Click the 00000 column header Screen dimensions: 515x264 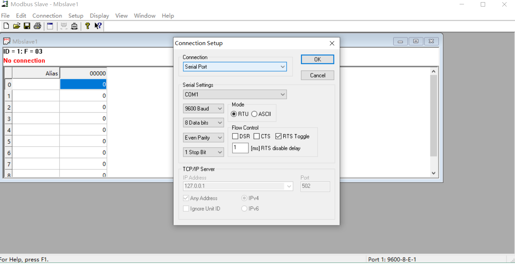83,73
